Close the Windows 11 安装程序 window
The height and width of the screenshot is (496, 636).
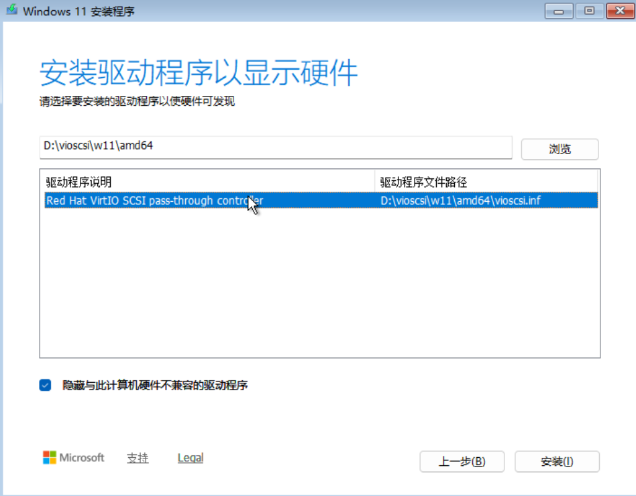click(620, 11)
